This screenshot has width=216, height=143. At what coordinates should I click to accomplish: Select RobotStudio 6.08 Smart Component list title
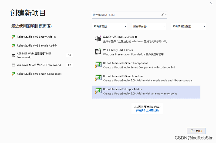pyautogui.click(x=125, y=63)
